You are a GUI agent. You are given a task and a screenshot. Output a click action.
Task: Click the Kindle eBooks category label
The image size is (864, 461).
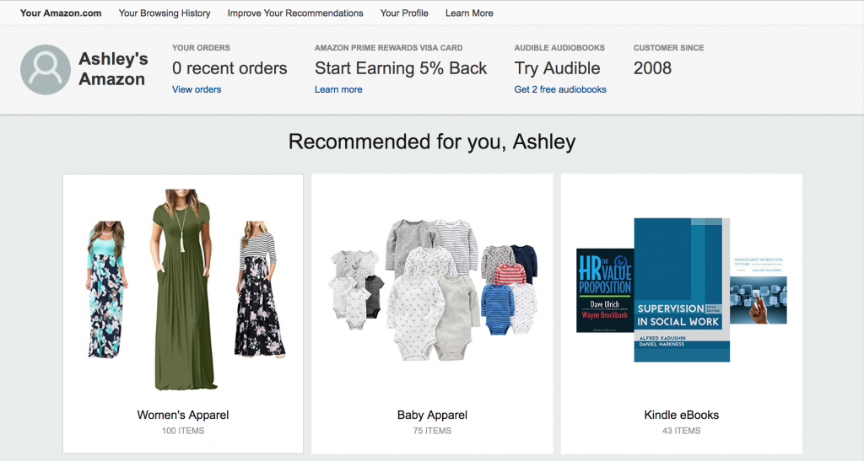681,415
